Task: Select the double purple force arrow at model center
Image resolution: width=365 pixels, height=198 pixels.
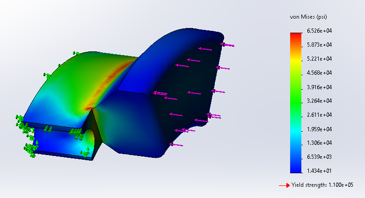Action: tap(160, 94)
